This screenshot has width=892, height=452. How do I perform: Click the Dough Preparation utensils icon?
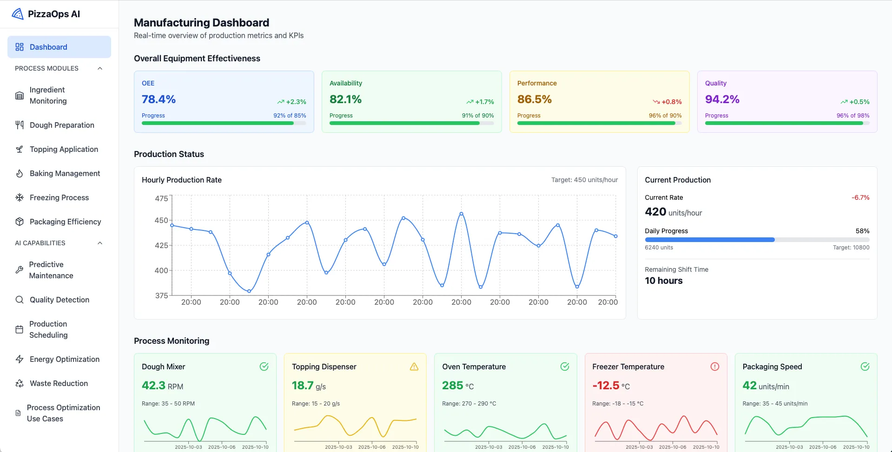tap(20, 125)
